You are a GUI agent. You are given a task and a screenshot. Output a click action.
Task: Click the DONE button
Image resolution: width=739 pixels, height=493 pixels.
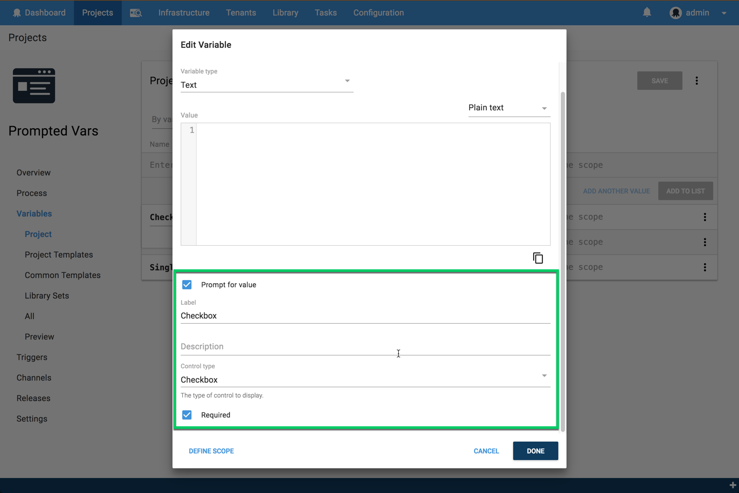(535, 450)
